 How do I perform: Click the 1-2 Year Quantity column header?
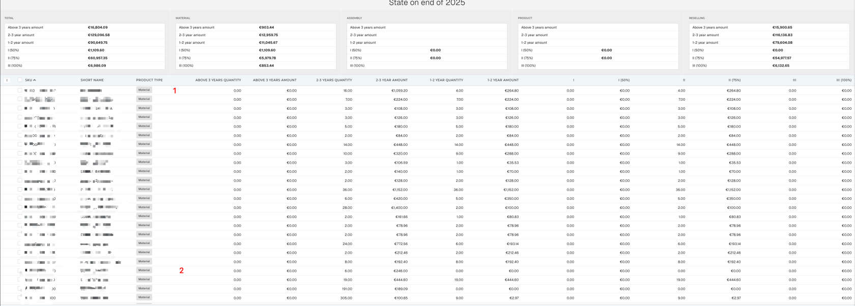(x=446, y=80)
